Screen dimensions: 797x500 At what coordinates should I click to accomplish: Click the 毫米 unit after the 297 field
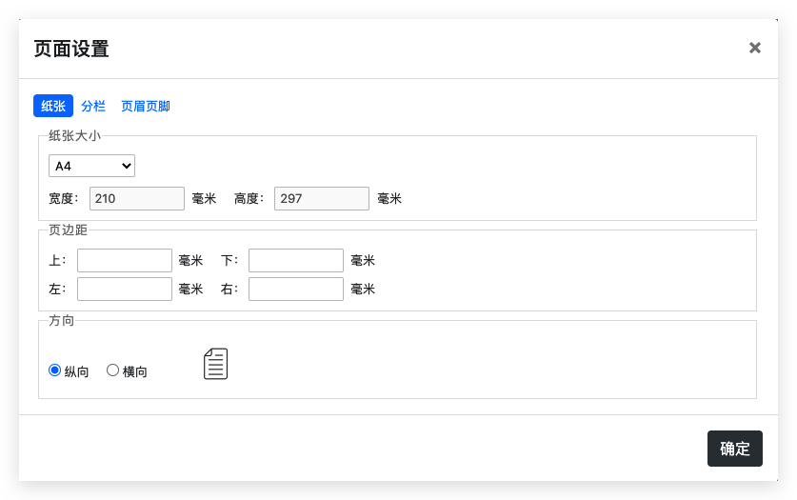tap(389, 198)
